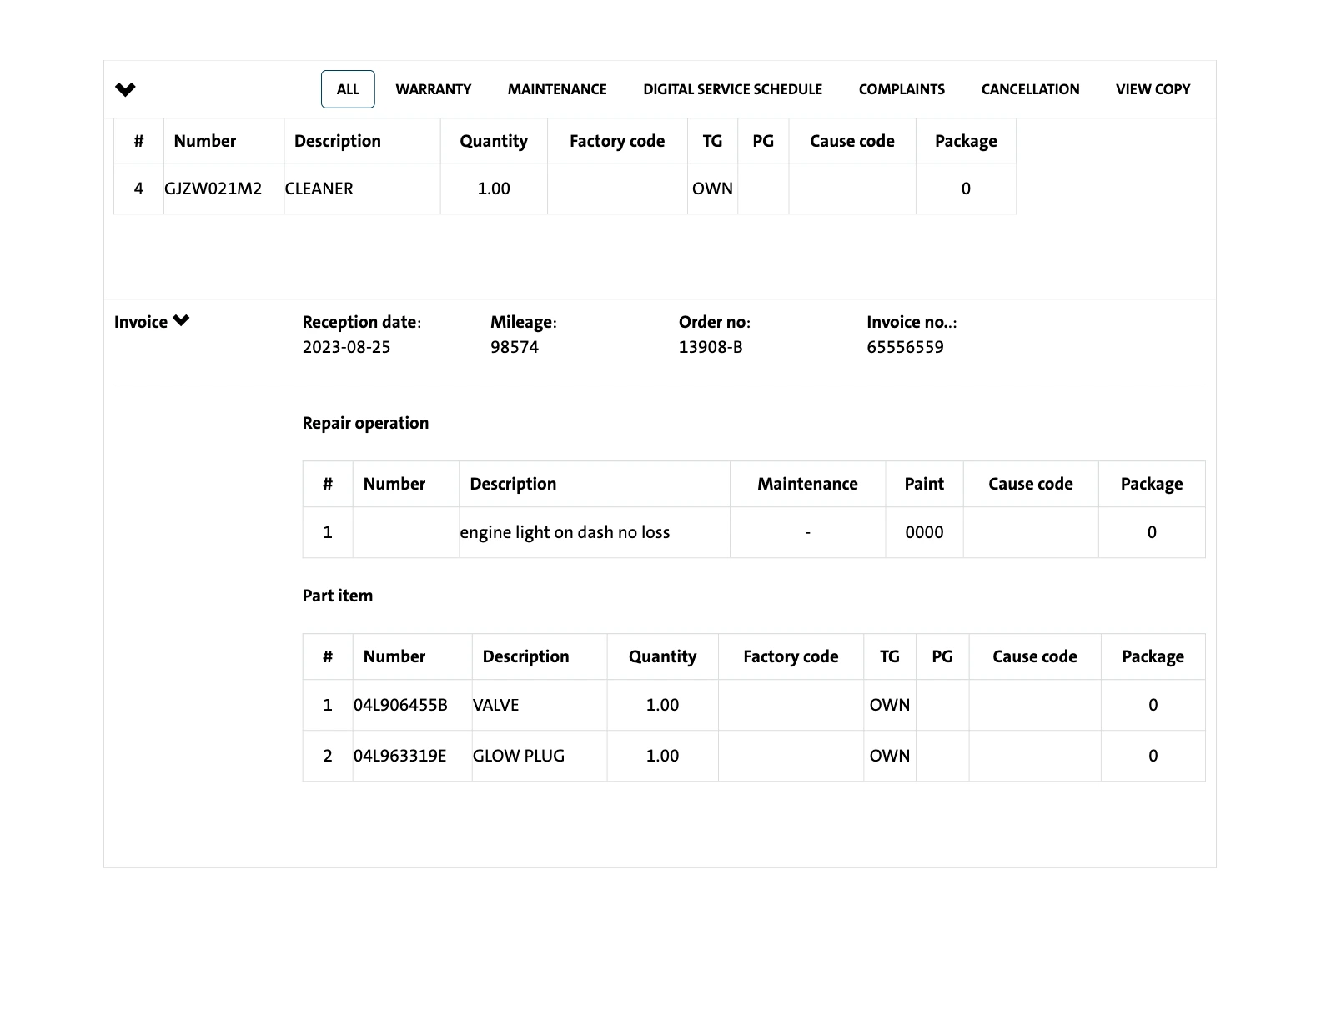
Task: Switch to the COMPLAINTS tab
Action: point(902,89)
